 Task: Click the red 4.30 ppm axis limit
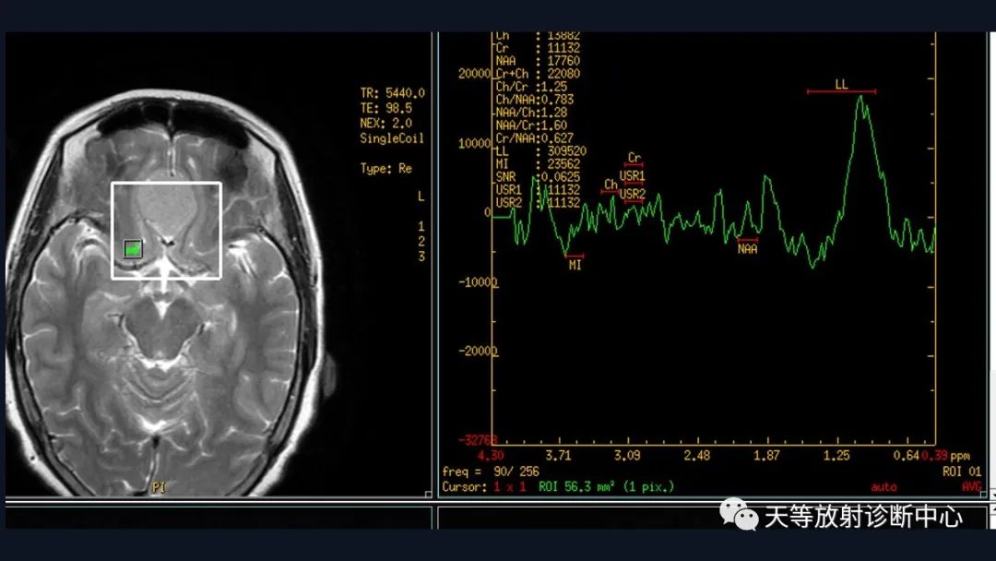[491, 456]
